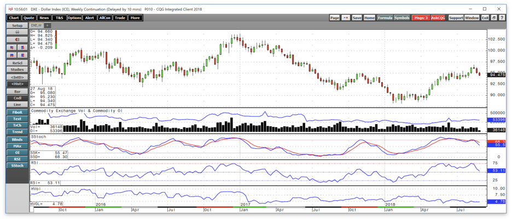The image size is (512, 220).
Task: Open the Support menu
Action: click(x=456, y=18)
